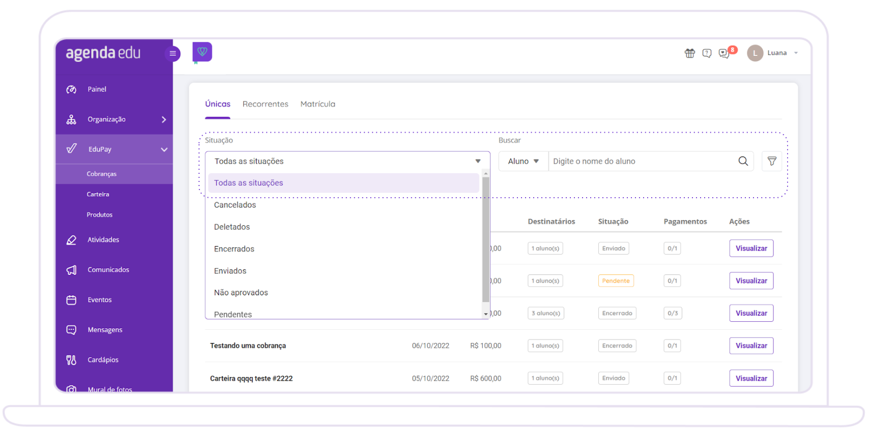Select Enviados in situation list
This screenshot has width=870, height=432.
343,271
